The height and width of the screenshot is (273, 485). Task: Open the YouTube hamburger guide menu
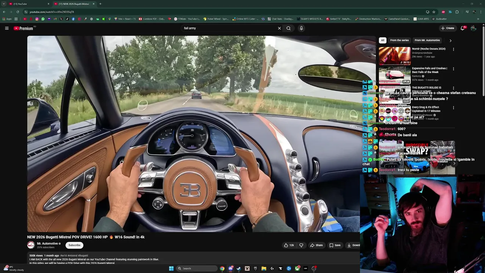(x=7, y=28)
